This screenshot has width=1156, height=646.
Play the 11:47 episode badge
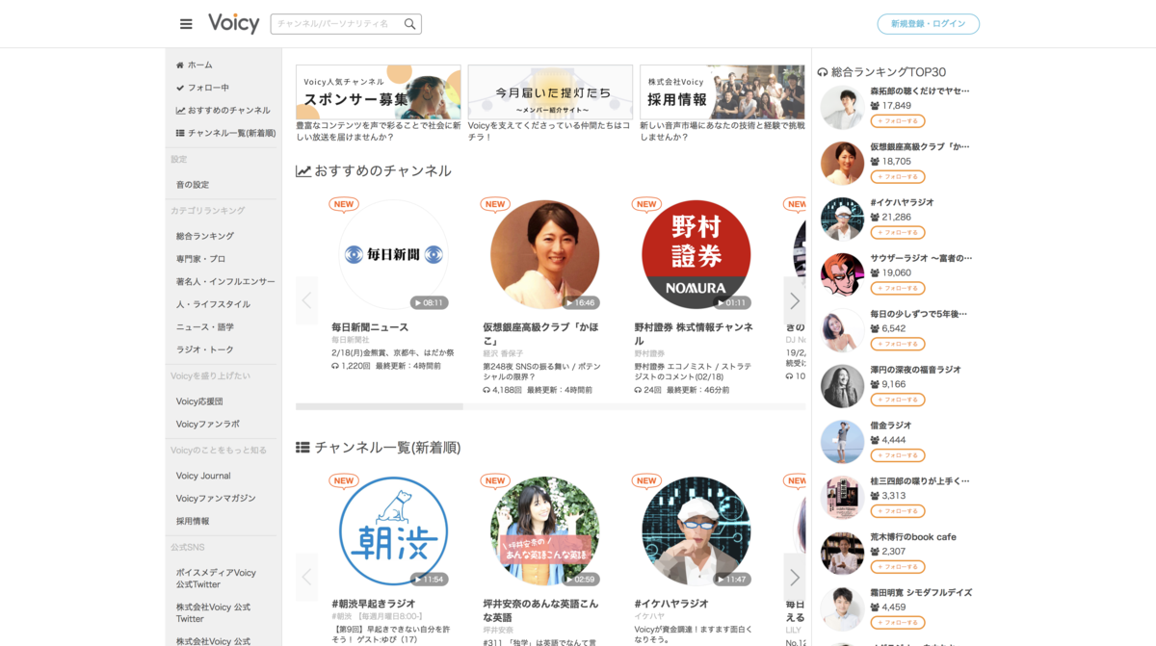[x=731, y=579]
